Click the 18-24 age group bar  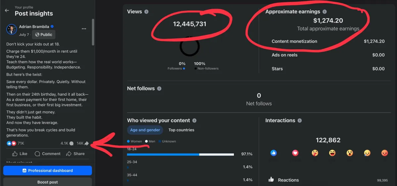tap(180, 154)
